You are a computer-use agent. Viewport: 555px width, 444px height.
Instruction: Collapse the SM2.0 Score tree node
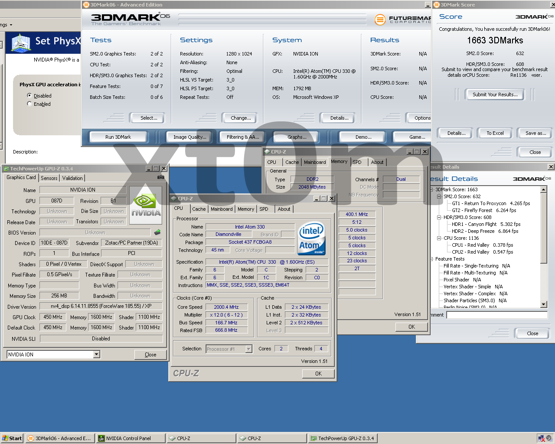click(439, 196)
